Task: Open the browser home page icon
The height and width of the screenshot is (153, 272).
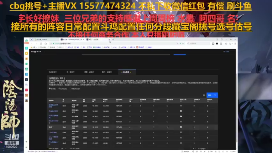Action: tap(46, 44)
